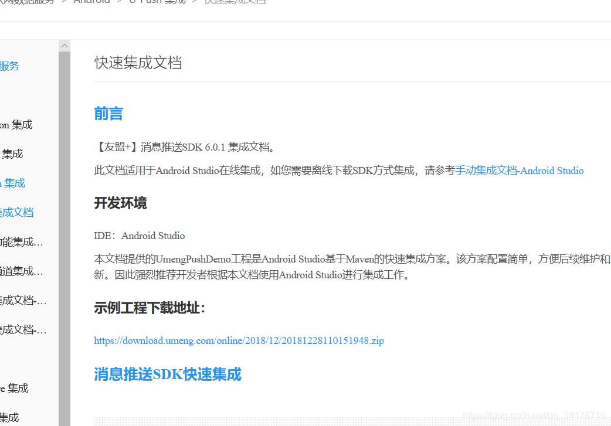The image size is (611, 426).
Task: Select the 能集成… sidebar item
Action: coord(22,242)
